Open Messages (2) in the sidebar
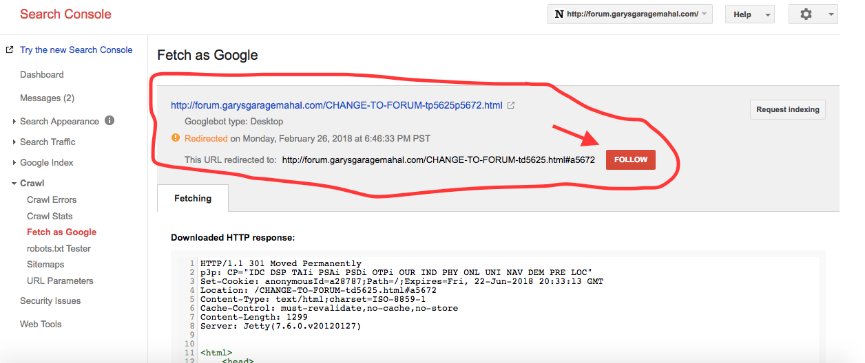The image size is (865, 363). pyautogui.click(x=47, y=98)
